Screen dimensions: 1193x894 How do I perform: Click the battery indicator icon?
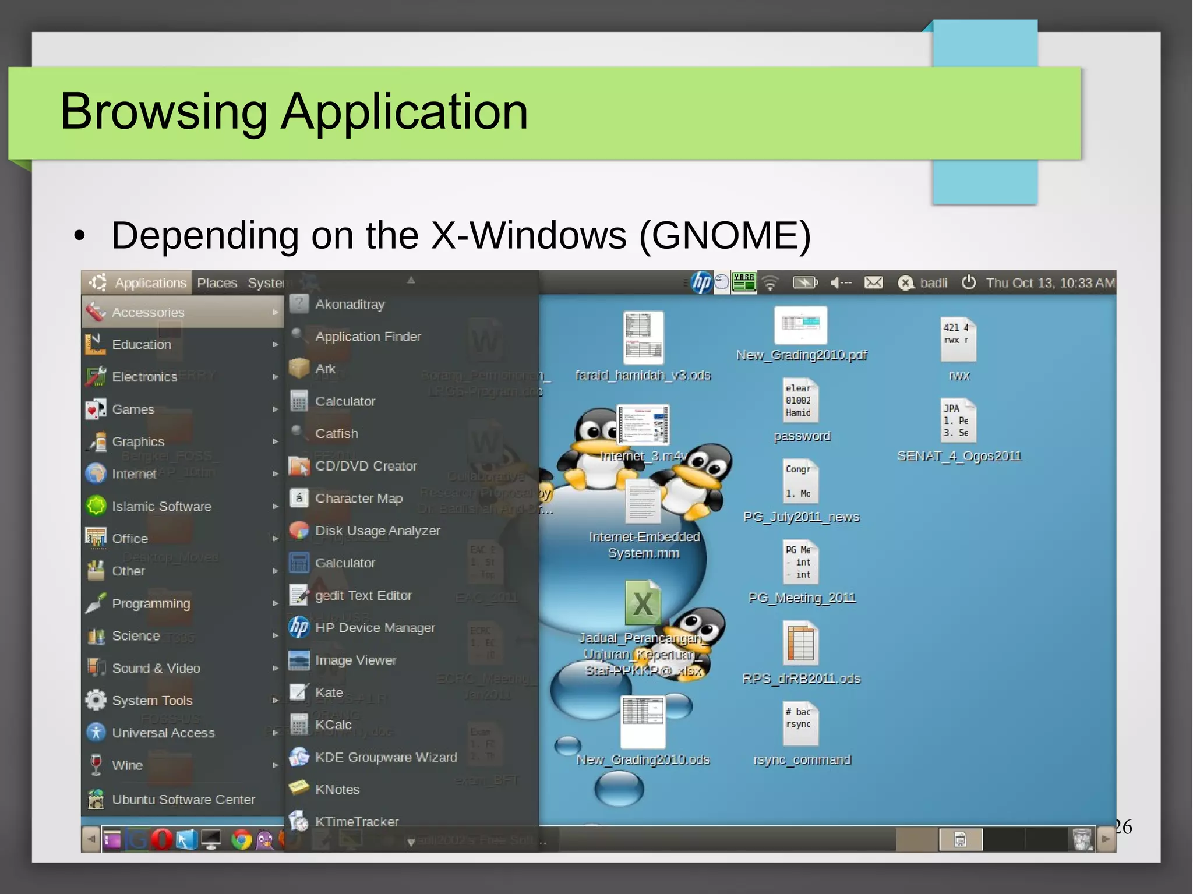805,283
